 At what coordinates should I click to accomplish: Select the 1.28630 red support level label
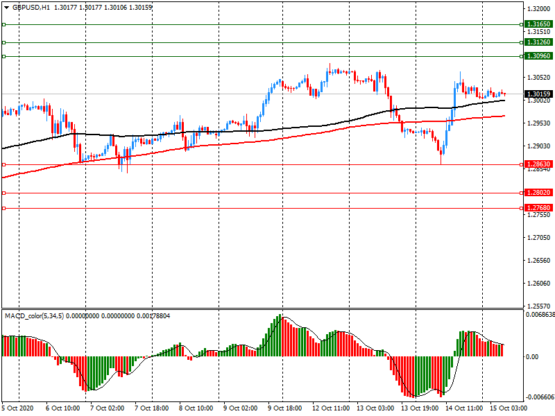538,164
